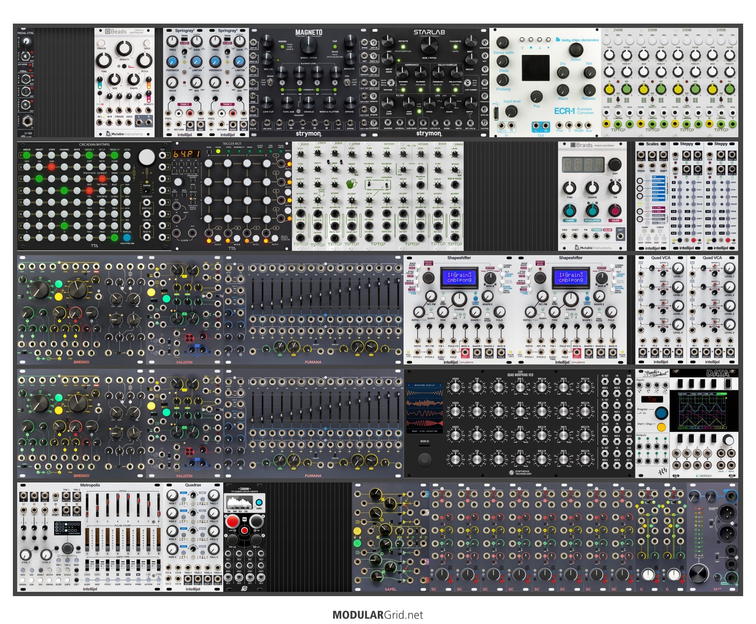756x624 pixels.
Task: Click the Beads DENSITY knob
Action: 124,49
